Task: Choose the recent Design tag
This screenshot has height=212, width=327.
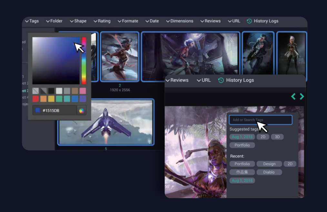Action: pyautogui.click(x=269, y=164)
